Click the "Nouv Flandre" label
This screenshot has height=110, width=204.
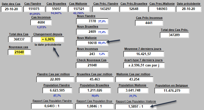pos(86,16)
